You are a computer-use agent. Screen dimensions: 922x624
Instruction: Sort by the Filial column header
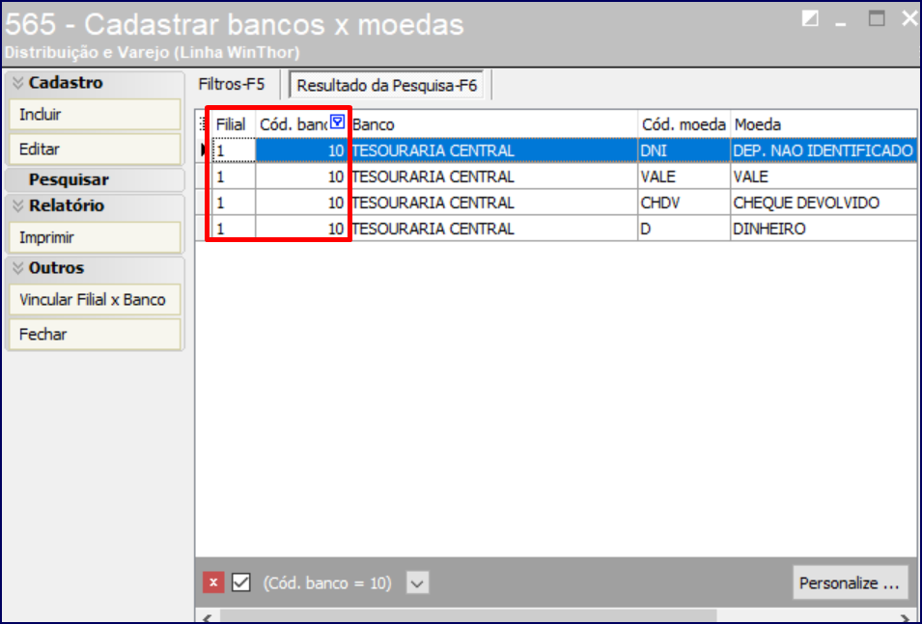[x=234, y=124]
